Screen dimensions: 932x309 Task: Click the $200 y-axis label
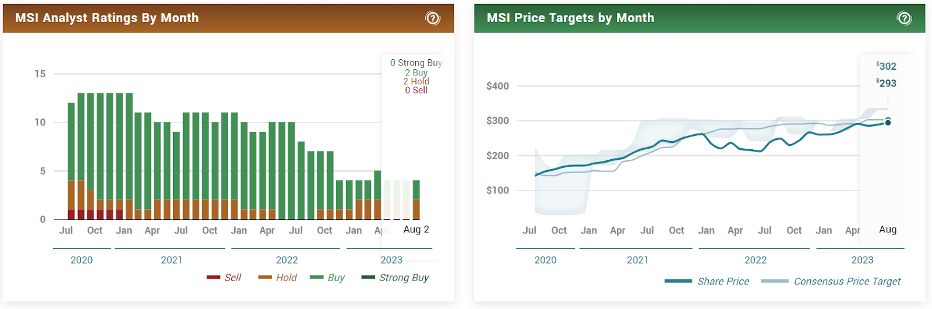tap(498, 156)
